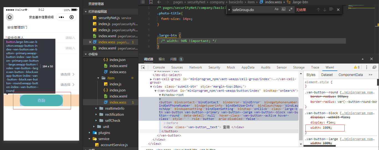Screen dimensions: 379x150
Task: Collapse the item folder in explorer
Action: point(111,78)
